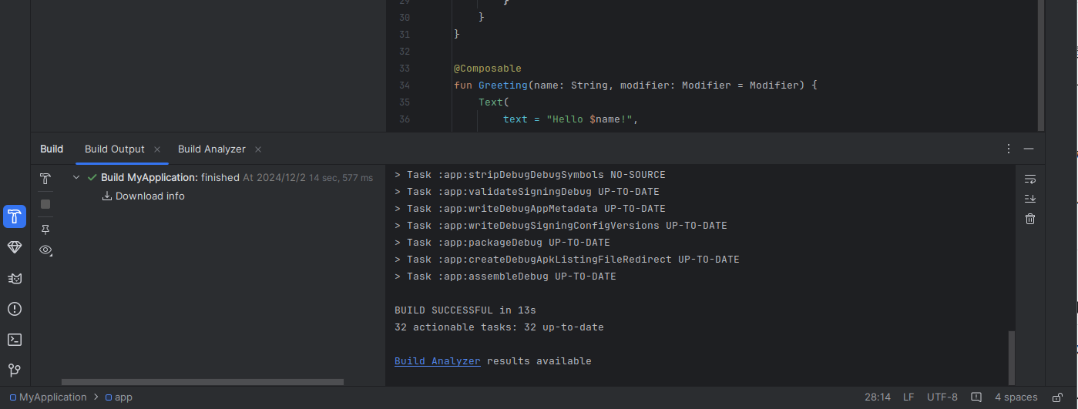The image size is (1078, 409).
Task: Collapse the Build MyApplication tree node
Action: [76, 178]
